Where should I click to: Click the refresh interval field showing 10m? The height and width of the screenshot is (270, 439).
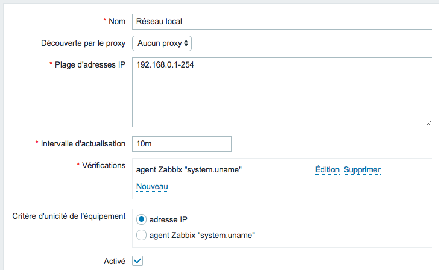click(x=182, y=144)
